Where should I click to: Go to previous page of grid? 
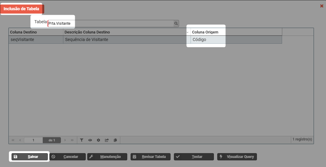[x=20, y=140]
